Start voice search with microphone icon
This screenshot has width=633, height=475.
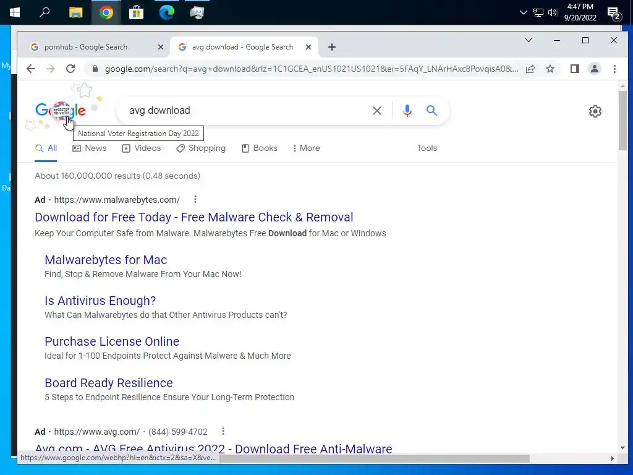click(x=407, y=111)
